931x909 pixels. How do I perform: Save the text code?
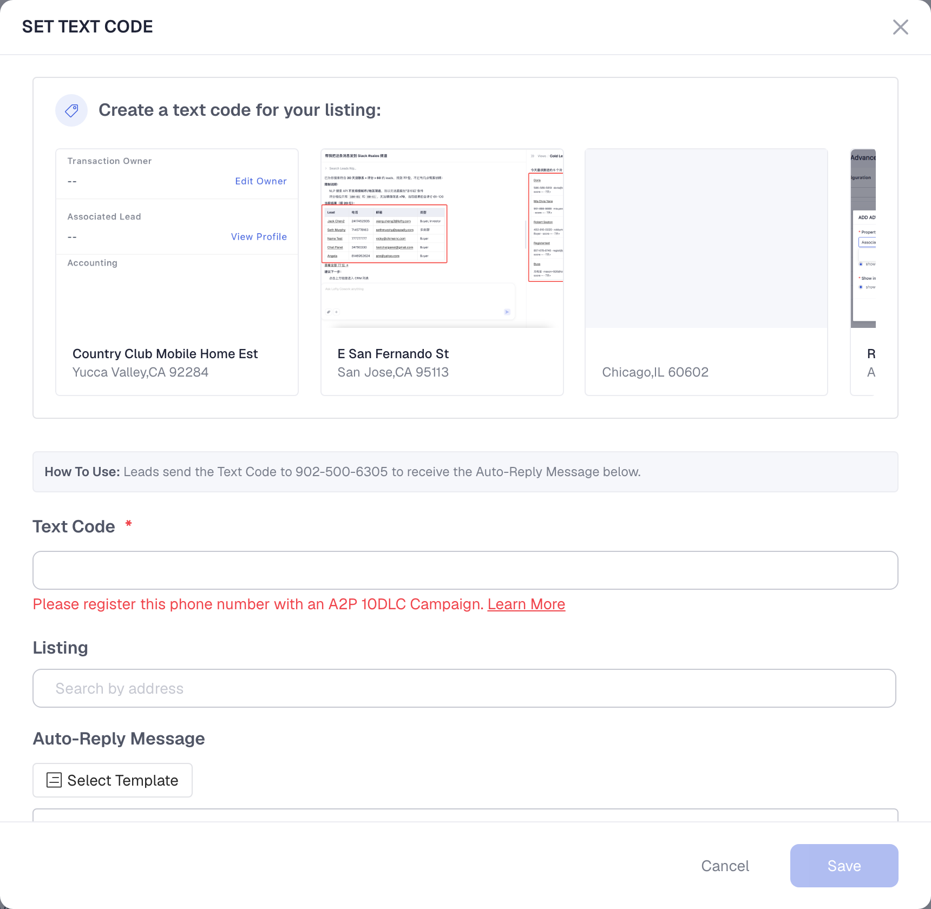844,866
